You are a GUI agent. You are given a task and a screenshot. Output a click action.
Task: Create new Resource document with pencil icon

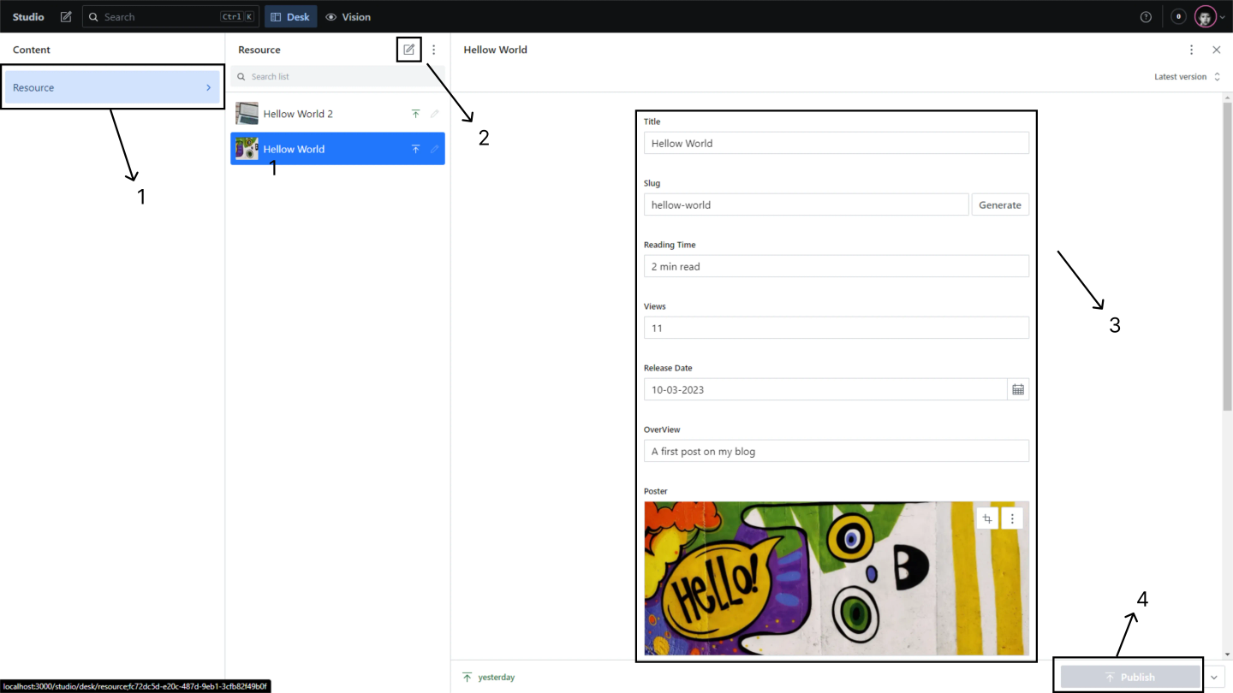coord(409,50)
